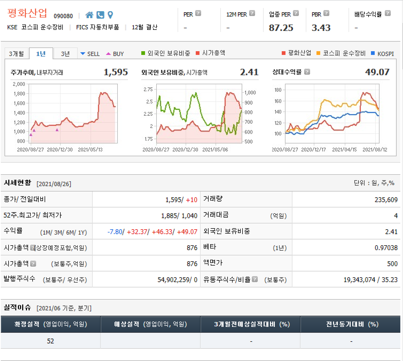Click 3M return value +32.37

click(x=137, y=232)
